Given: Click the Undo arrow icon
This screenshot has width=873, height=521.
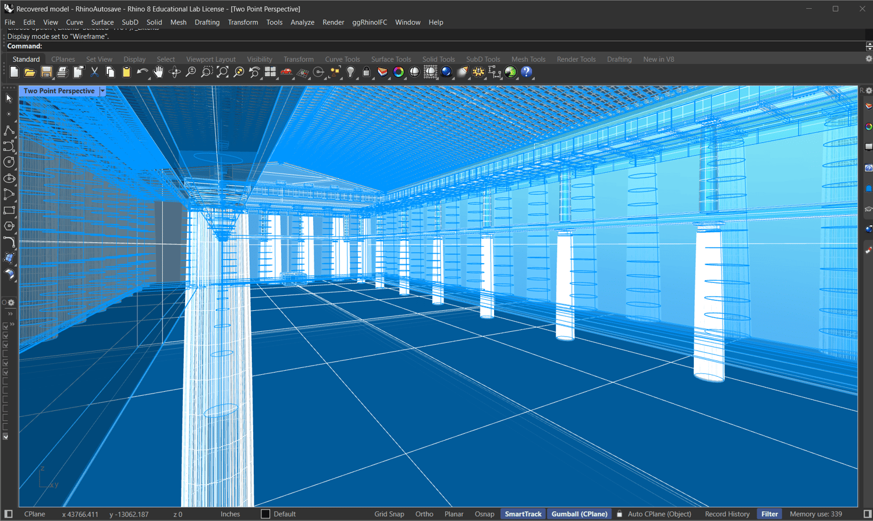Looking at the screenshot, I should 142,72.
